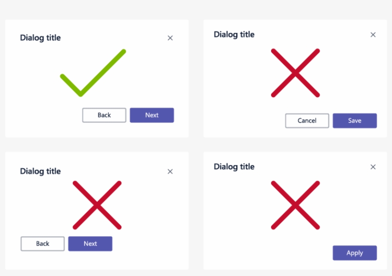This screenshot has height=276, width=392.
Task: Click the blank area left of Apply button
Action: click(x=268, y=253)
